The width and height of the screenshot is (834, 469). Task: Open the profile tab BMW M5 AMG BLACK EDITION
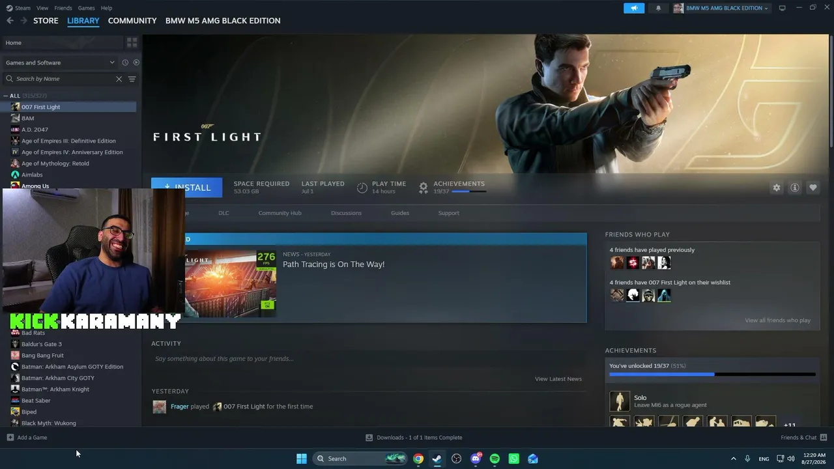[x=223, y=21]
